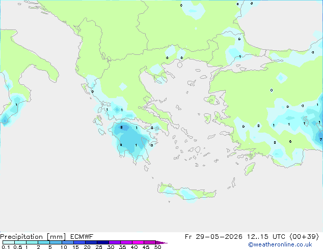This screenshot has height=249, width=323.
Task: Click the "8" precipitation value over Peloponnese
Action: pos(122,128)
